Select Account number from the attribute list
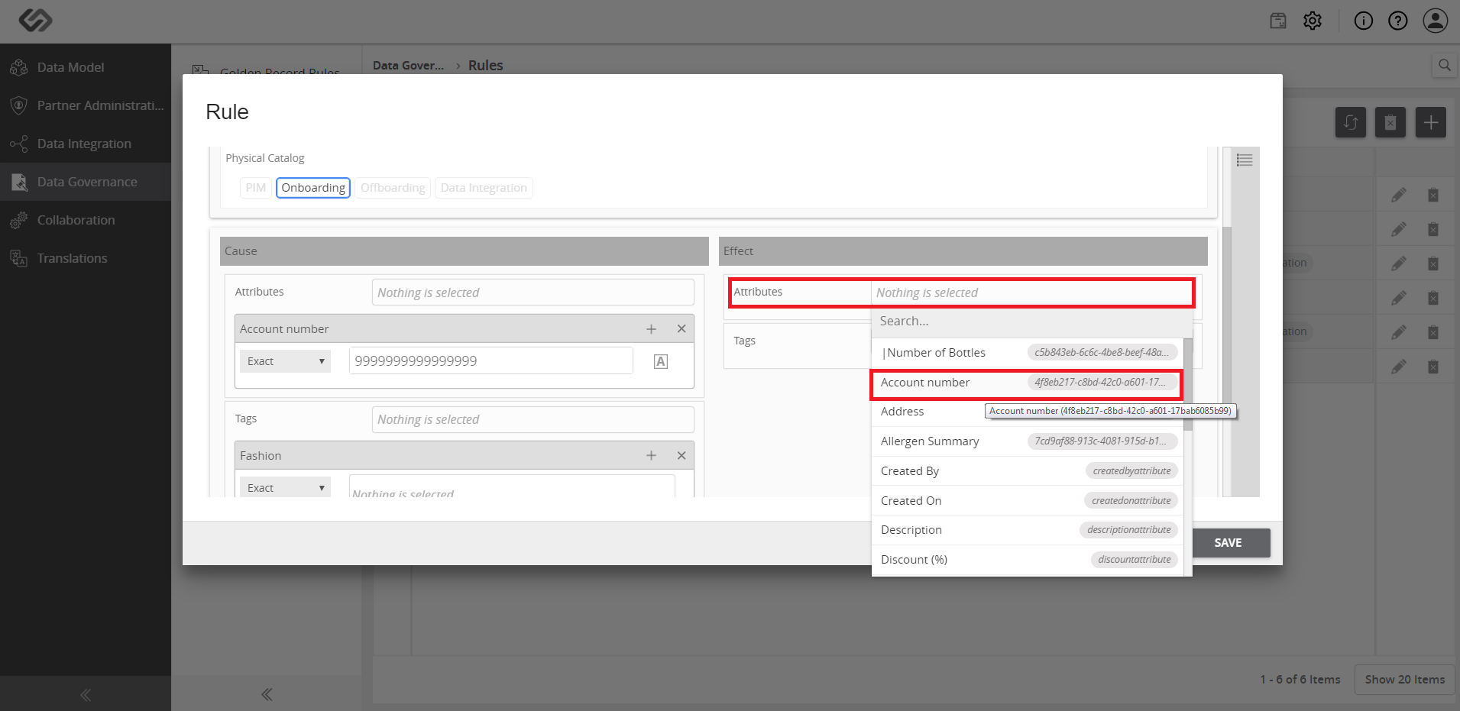 point(1028,383)
